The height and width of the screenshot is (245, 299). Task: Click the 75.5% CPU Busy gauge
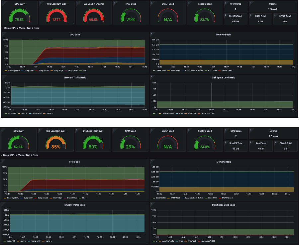tap(20, 16)
